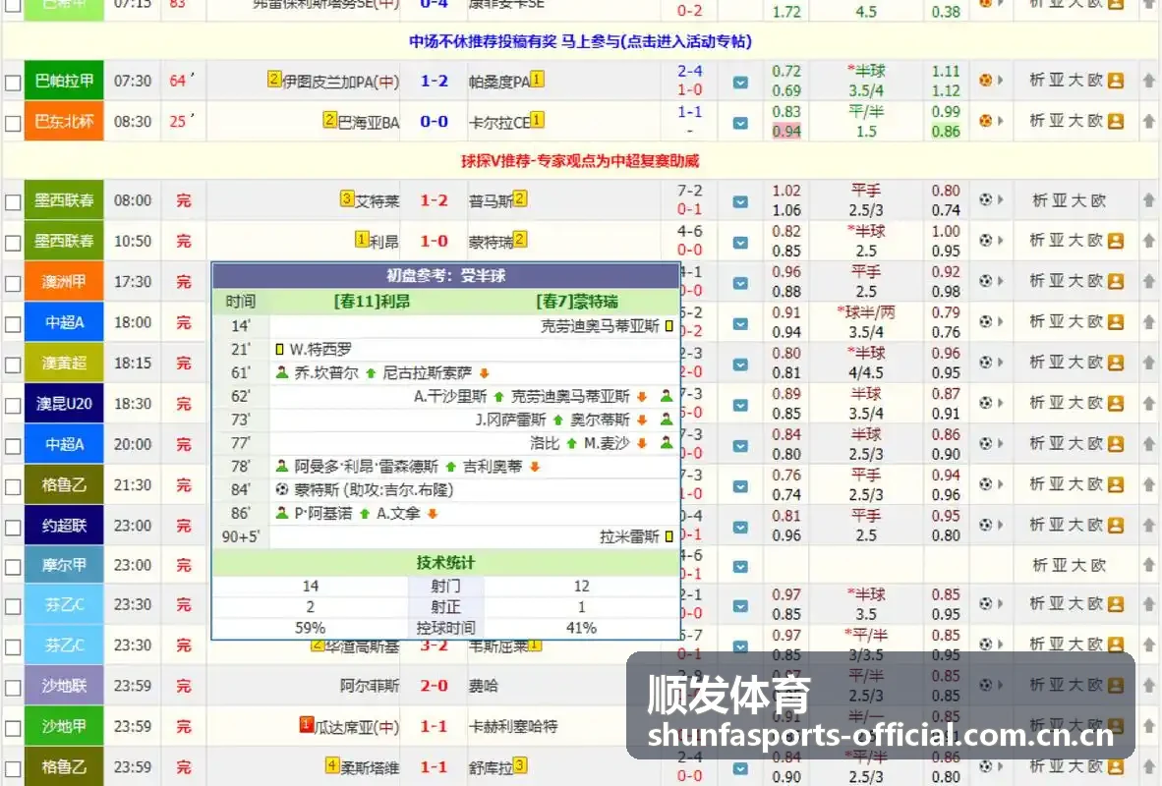The image size is (1162, 786).
Task: Expand blue dropdown in 澳黄超 18:15 row
Action: click(739, 365)
